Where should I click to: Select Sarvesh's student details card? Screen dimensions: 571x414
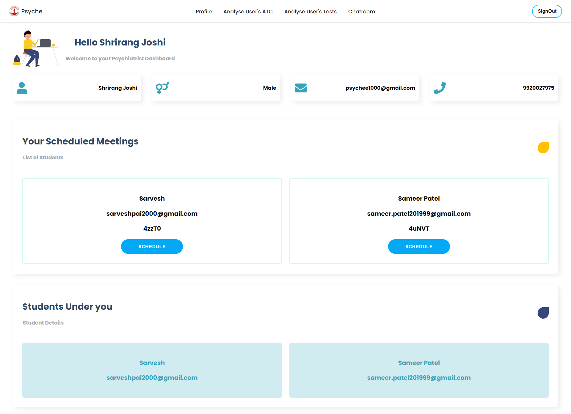pos(152,370)
